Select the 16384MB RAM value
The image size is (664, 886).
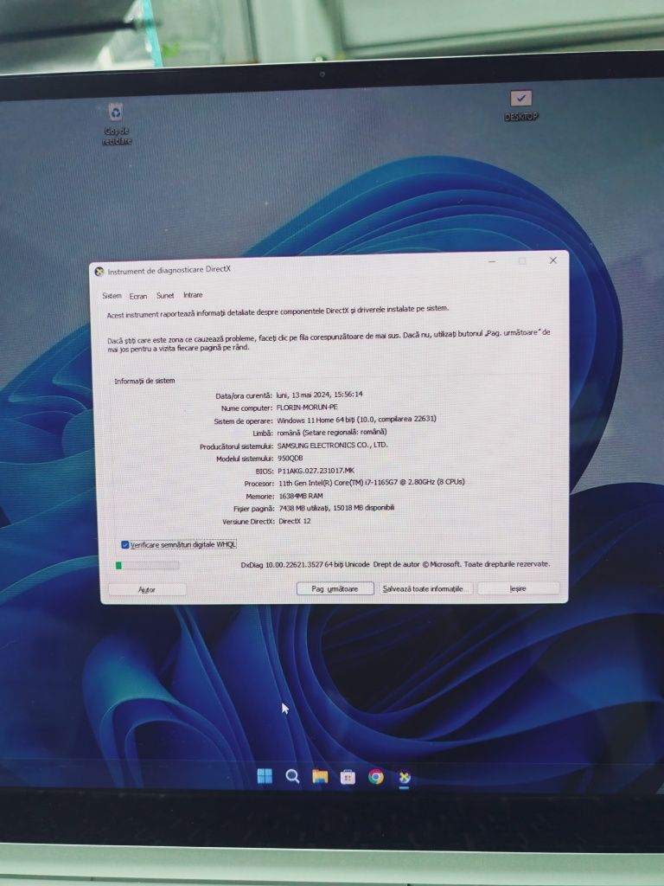301,496
